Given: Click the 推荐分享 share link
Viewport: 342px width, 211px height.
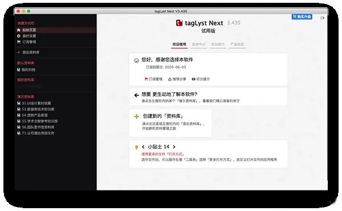Looking at the screenshot, I should 177,79.
